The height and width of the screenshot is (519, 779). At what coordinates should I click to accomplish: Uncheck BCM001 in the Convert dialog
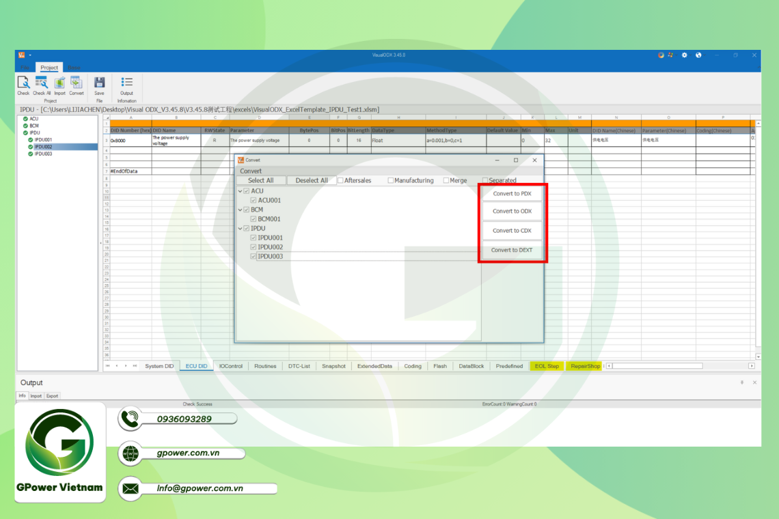click(254, 219)
